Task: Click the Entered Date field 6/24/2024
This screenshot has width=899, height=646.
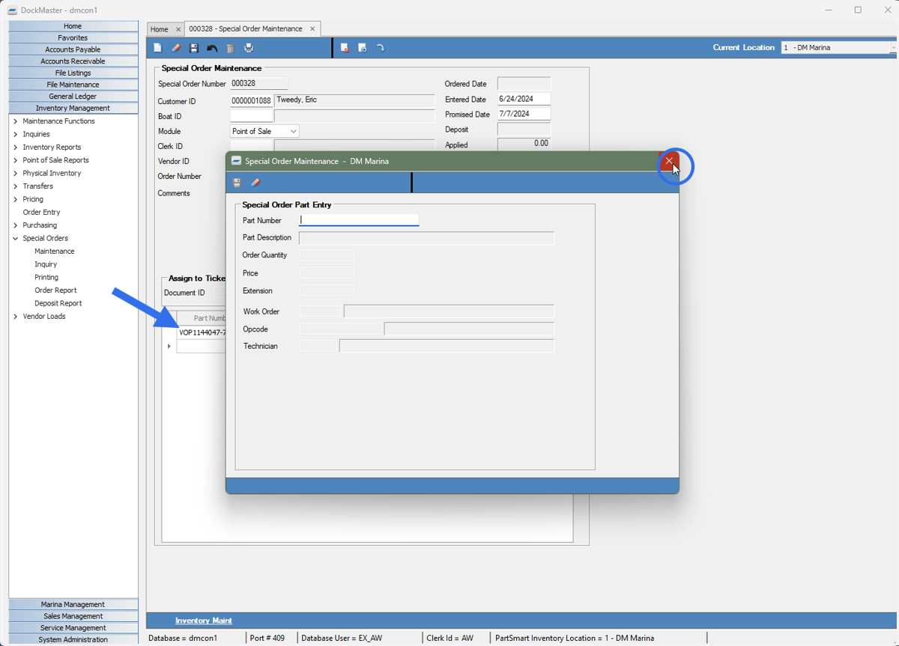Action: 524,99
